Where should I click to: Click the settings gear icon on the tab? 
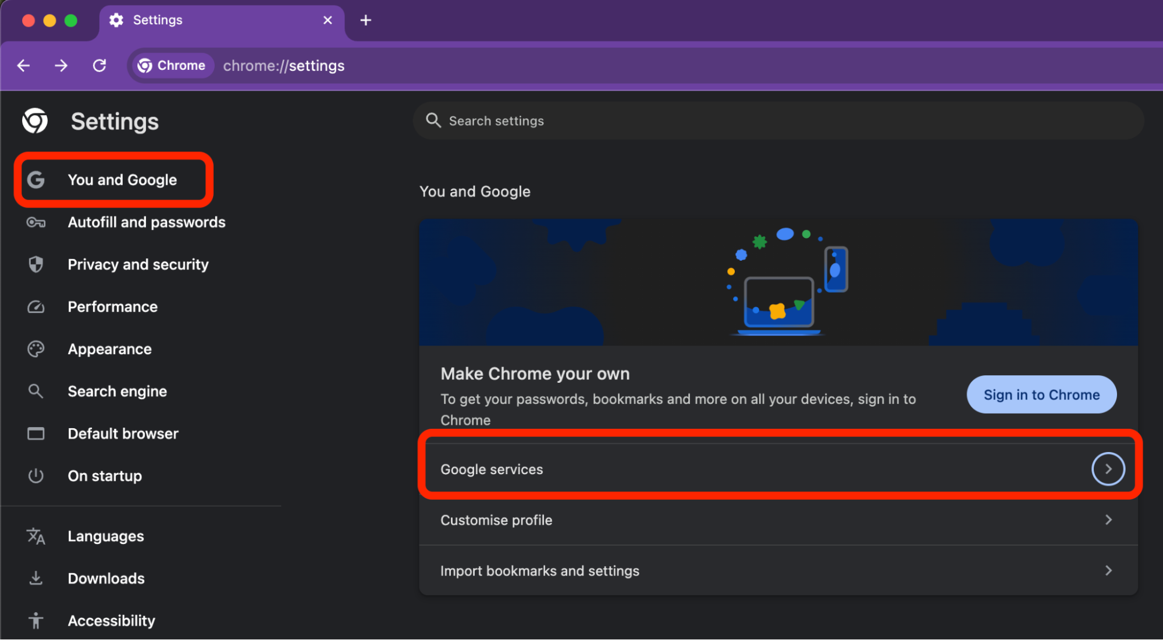pyautogui.click(x=116, y=20)
